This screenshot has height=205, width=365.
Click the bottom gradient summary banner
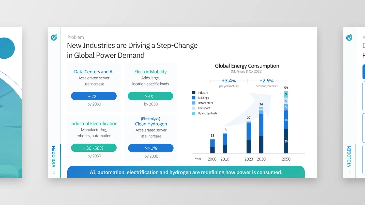(x=186, y=172)
